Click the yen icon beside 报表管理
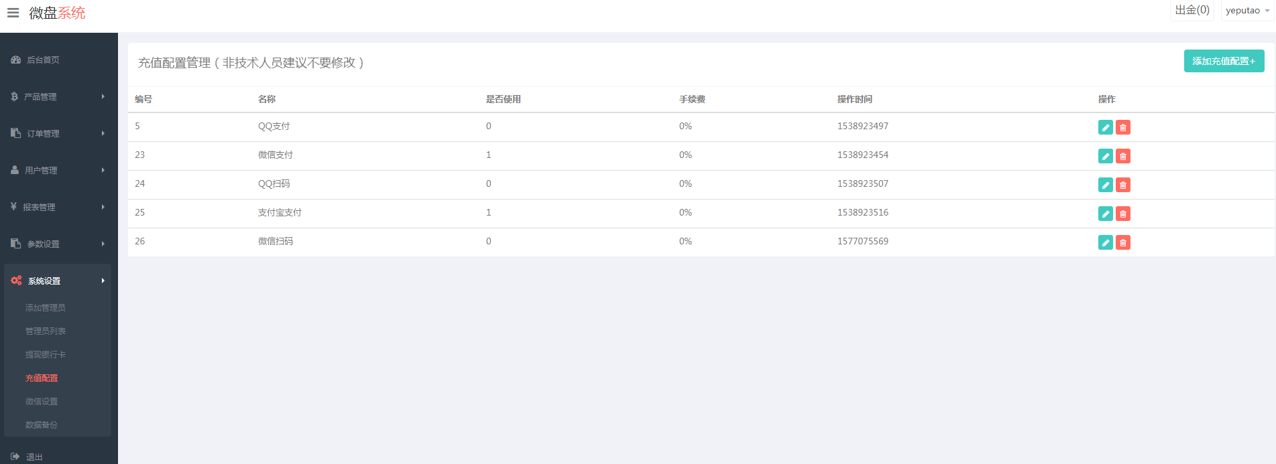 click(x=13, y=207)
